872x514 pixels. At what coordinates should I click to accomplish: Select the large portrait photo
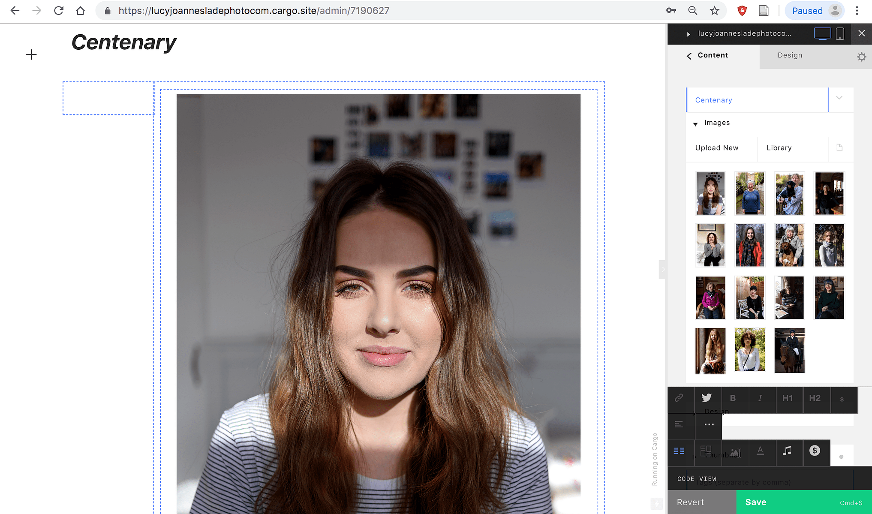click(x=379, y=304)
